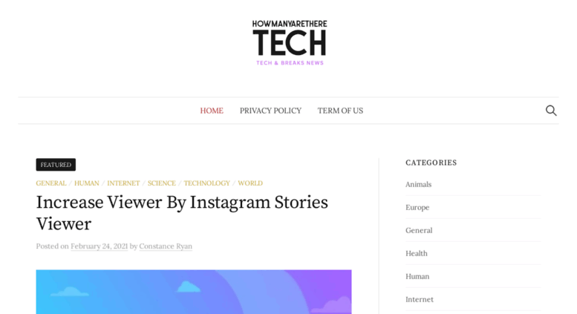Screen dimensions: 577x314
Task: Open the Increase Viewer By Instagram Stories article
Action: click(182, 213)
